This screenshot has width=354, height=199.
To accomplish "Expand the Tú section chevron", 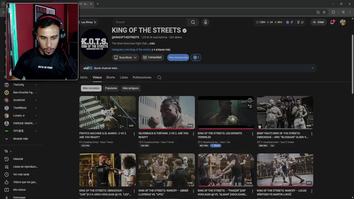I will click(11, 151).
